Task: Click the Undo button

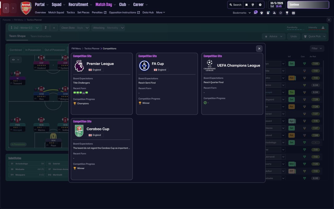Action: (294, 36)
